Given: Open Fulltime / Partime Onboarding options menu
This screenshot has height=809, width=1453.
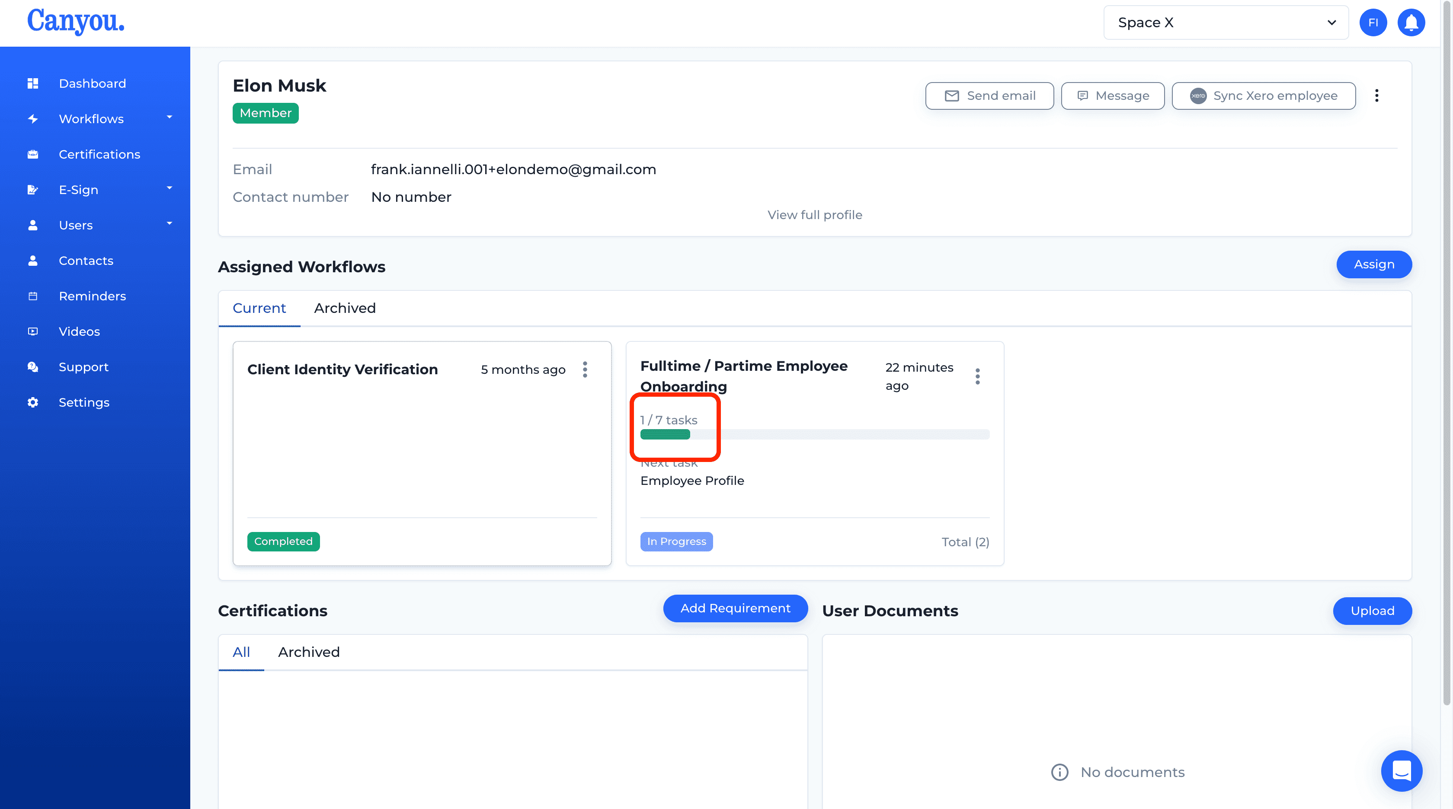Looking at the screenshot, I should pos(977,376).
